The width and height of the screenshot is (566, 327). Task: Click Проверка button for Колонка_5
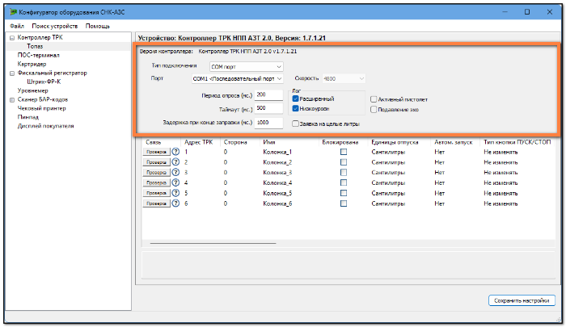(x=156, y=193)
